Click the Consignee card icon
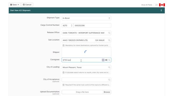Screen dimensions: 171x96 coord(103,60)
